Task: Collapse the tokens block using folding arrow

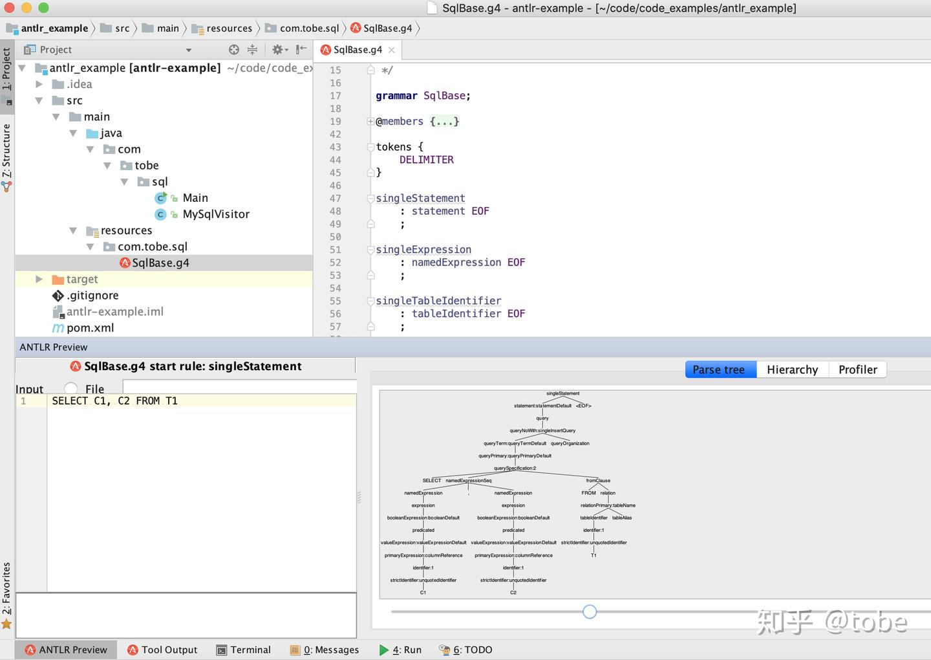Action: tap(370, 147)
